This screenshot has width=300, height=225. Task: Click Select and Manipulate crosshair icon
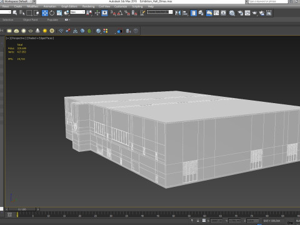[x=97, y=13]
